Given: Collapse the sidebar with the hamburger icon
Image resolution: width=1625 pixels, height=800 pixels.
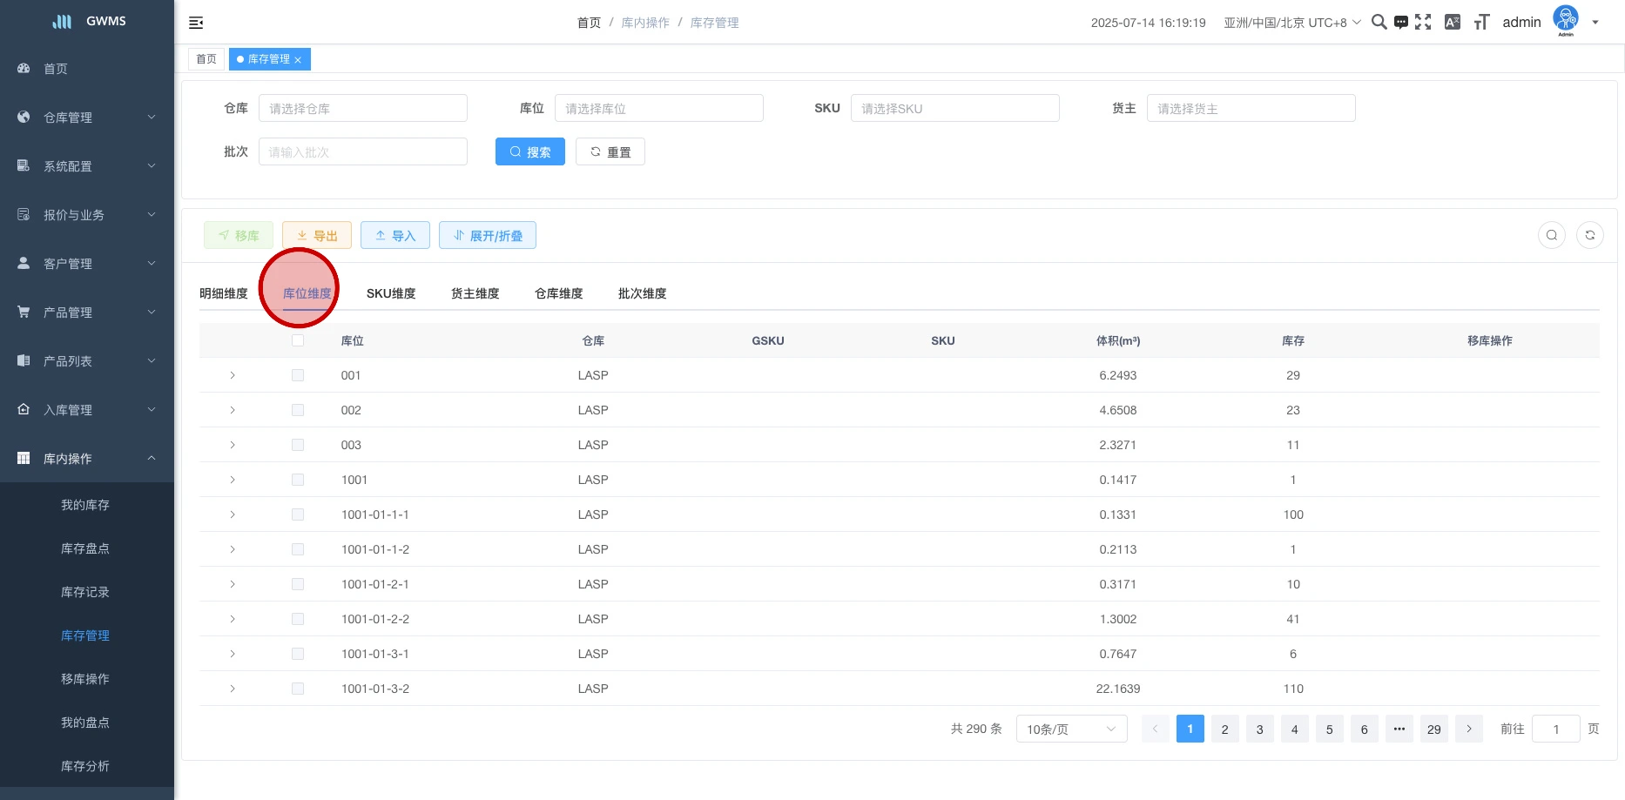Looking at the screenshot, I should pyautogui.click(x=196, y=23).
